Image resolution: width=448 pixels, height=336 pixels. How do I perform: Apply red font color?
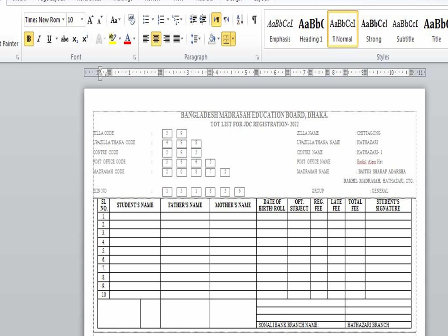coord(127,39)
